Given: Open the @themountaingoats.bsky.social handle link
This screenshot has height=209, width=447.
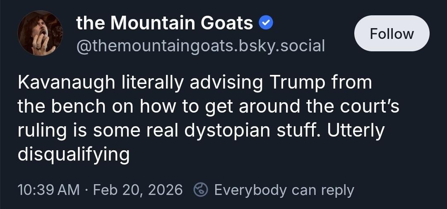Looking at the screenshot, I should pyautogui.click(x=200, y=46).
